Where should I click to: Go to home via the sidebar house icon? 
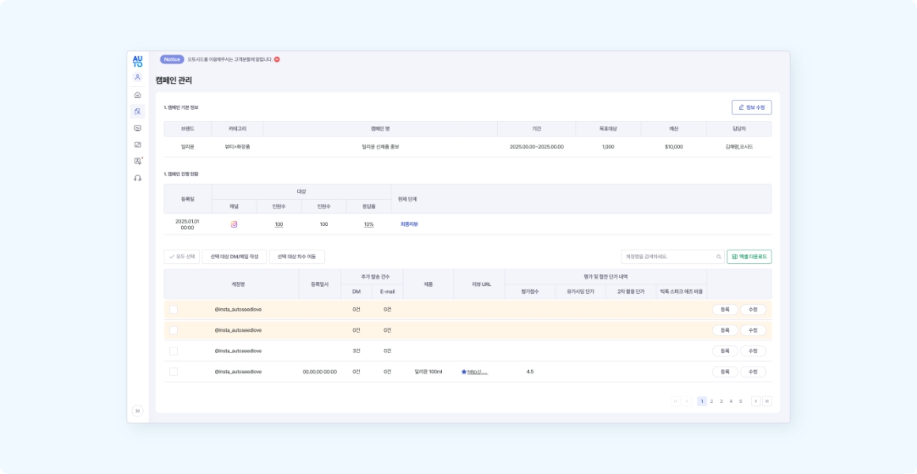coord(138,95)
